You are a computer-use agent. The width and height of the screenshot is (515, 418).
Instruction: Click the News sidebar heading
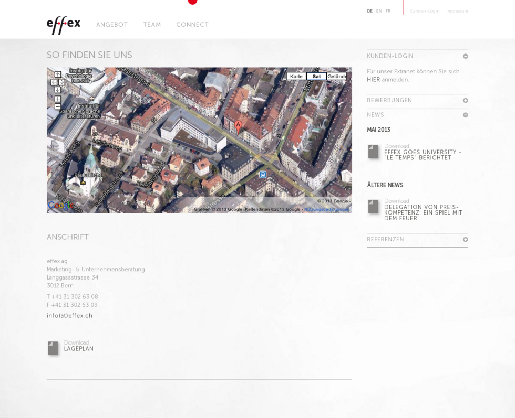click(375, 115)
